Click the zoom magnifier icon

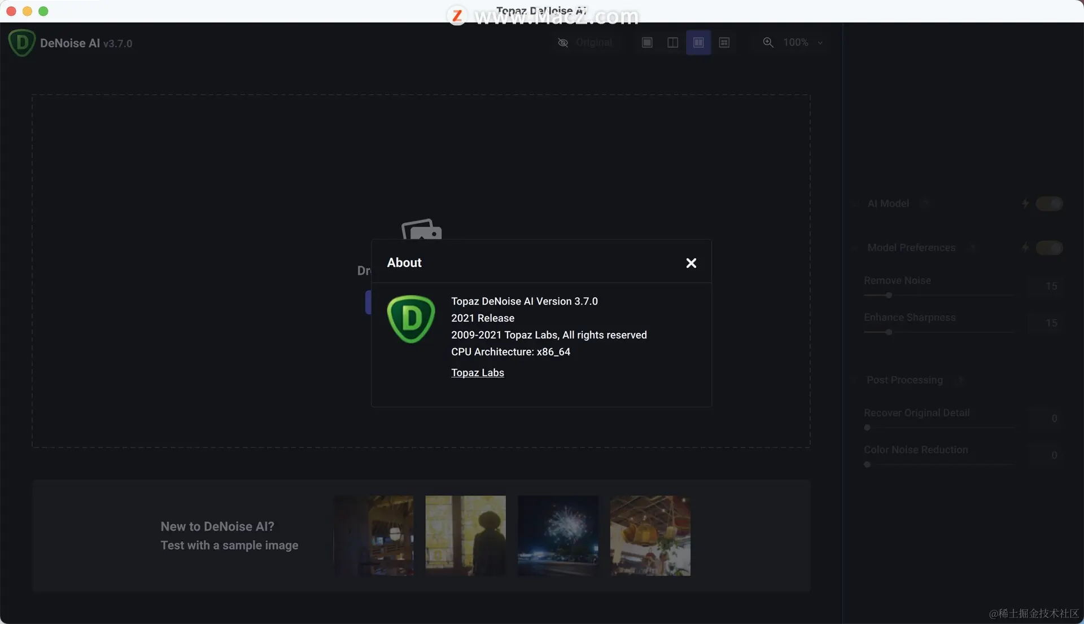coord(768,42)
